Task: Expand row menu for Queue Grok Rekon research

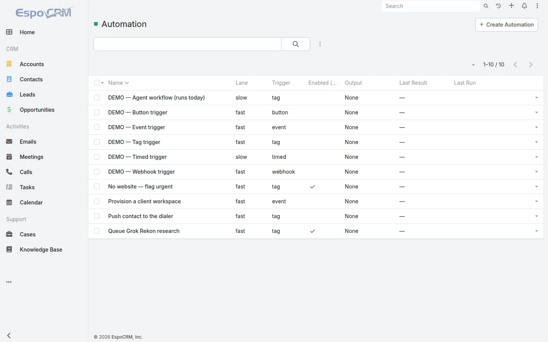Action: 537,231
